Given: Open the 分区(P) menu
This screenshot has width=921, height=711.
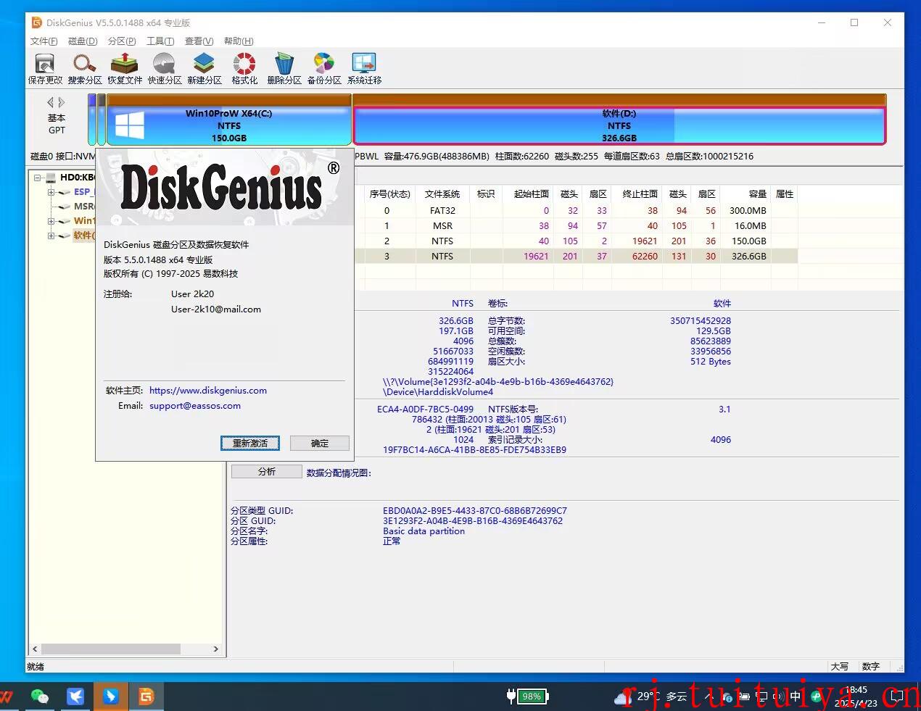Looking at the screenshot, I should (x=122, y=41).
